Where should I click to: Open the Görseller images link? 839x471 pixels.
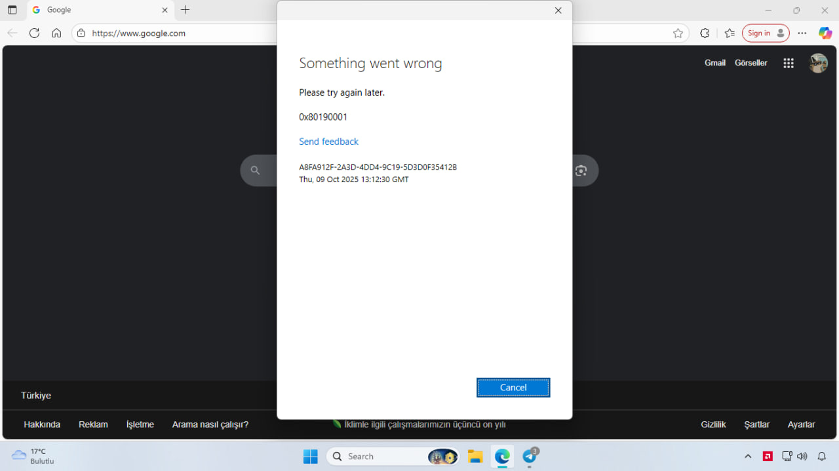coord(751,63)
